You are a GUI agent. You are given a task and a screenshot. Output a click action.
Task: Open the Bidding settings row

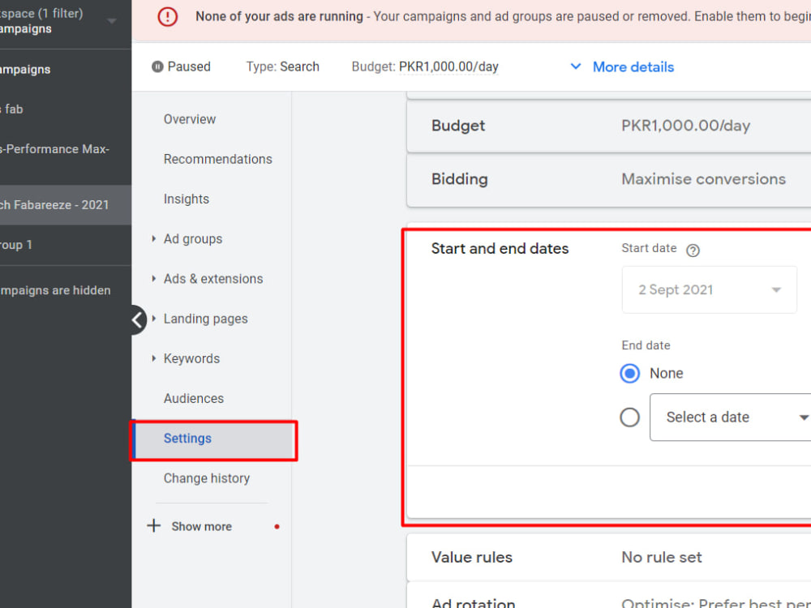[609, 179]
